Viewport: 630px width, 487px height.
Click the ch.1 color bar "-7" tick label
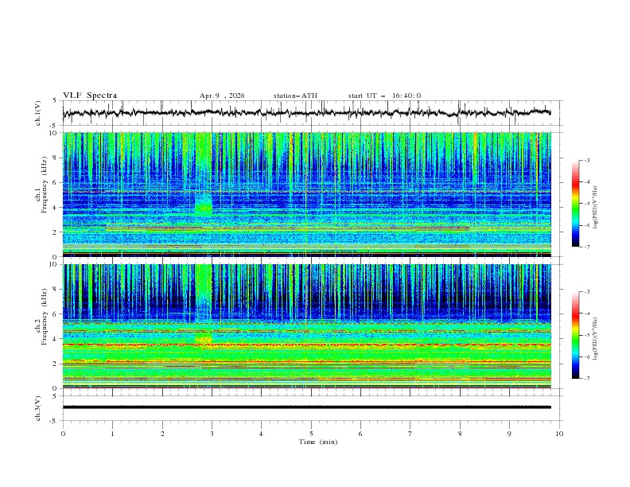pyautogui.click(x=586, y=247)
